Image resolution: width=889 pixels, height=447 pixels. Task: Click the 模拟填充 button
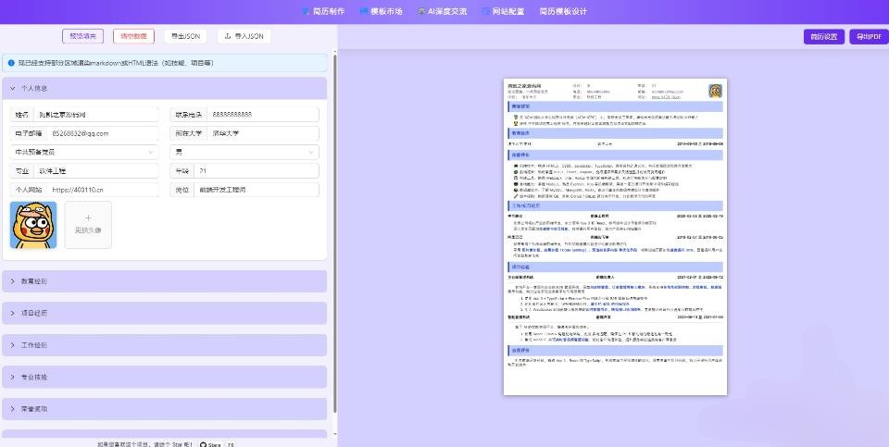(82, 36)
